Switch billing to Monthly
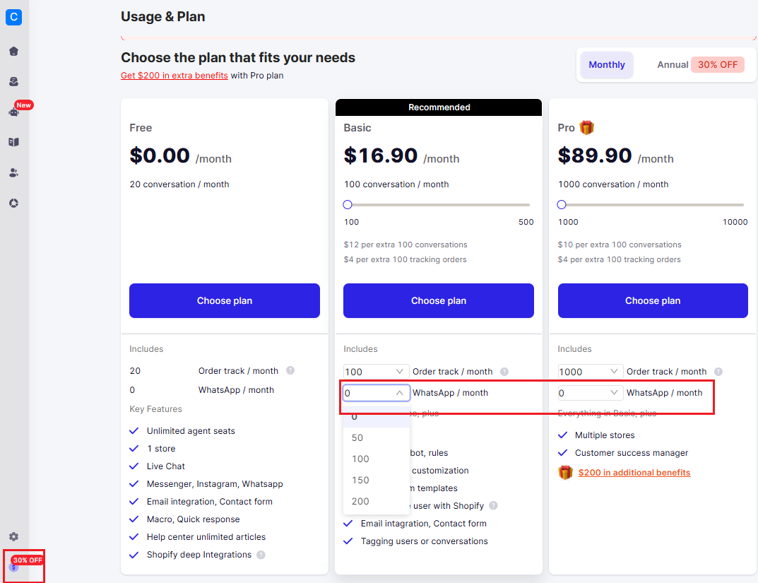The height and width of the screenshot is (583, 758). (x=607, y=65)
